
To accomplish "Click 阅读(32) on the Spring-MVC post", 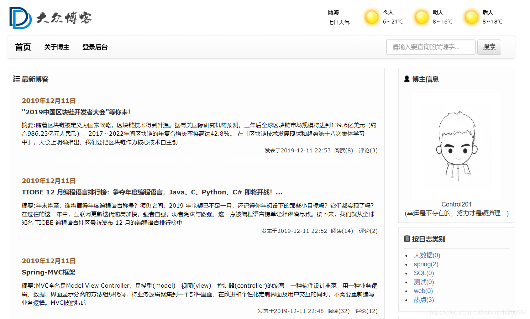I will tap(339, 311).
